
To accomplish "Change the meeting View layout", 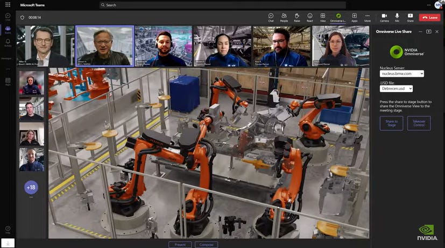I will 323,17.
